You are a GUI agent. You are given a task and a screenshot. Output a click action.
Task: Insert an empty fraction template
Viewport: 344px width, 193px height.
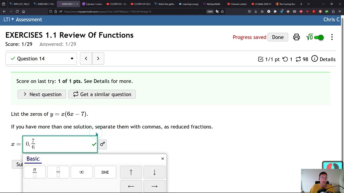58,172
